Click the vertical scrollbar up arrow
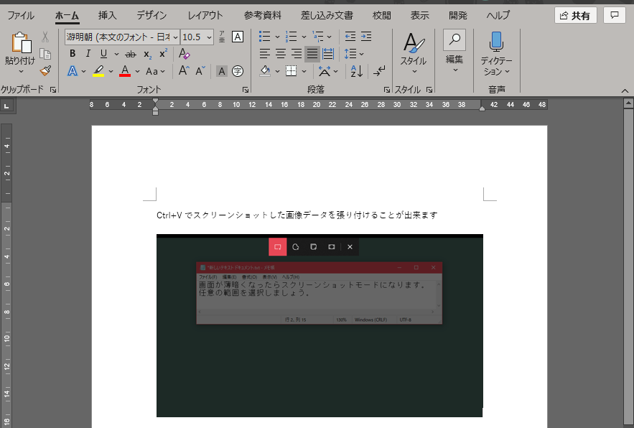Viewport: 634px width, 428px height. click(x=628, y=103)
